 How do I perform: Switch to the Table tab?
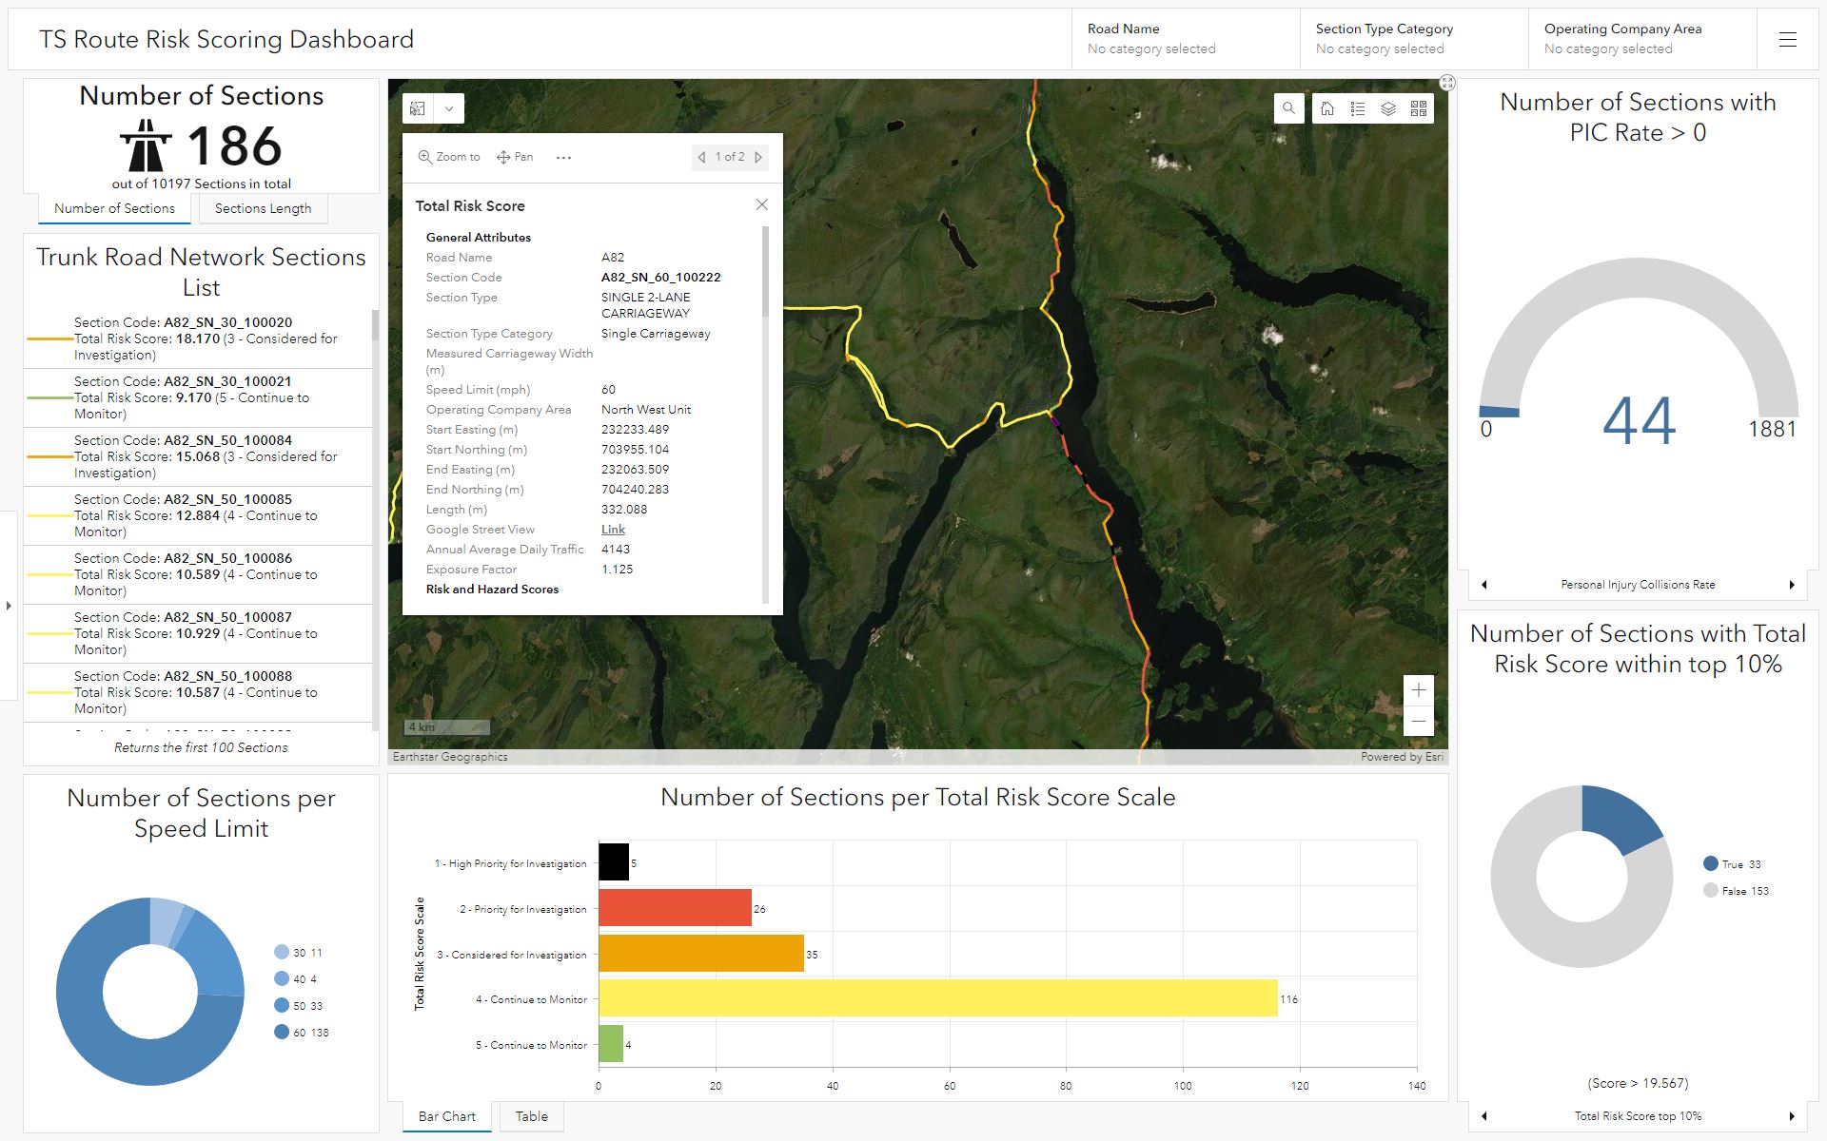[531, 1116]
